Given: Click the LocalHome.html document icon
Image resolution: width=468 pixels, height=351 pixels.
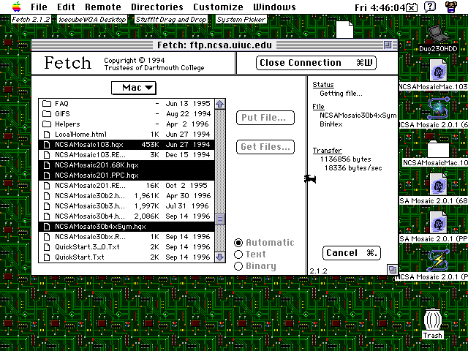Looking at the screenshot, I should 47,135.
